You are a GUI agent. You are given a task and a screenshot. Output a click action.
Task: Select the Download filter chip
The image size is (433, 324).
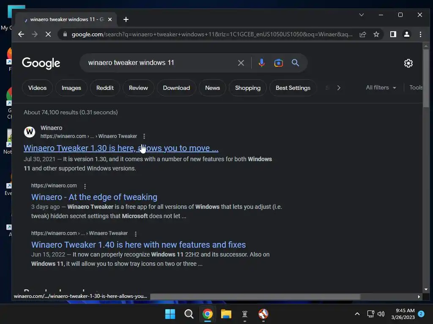176,88
